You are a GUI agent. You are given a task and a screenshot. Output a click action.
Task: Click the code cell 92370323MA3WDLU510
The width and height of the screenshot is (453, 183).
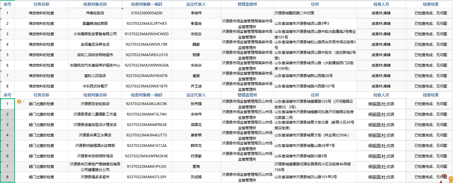146,55
